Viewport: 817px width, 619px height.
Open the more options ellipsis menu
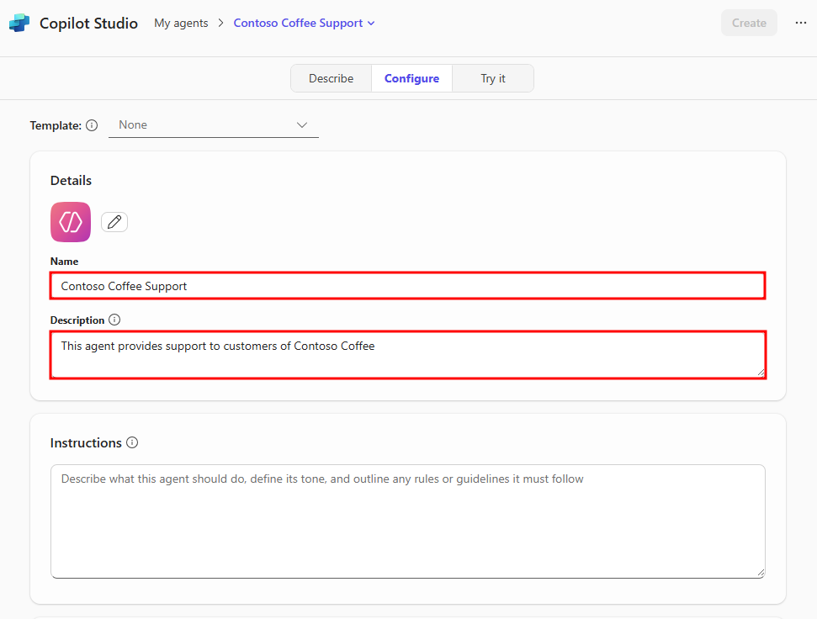pyautogui.click(x=800, y=23)
